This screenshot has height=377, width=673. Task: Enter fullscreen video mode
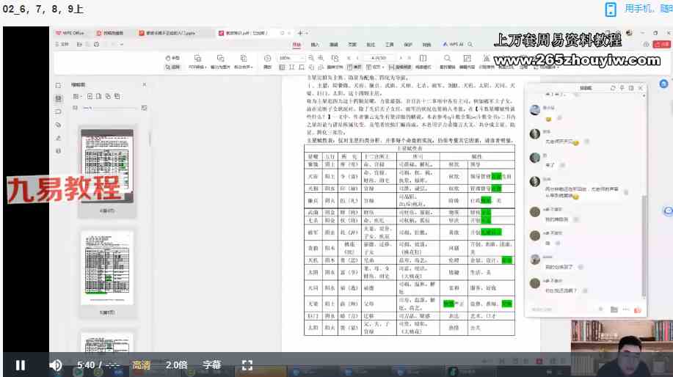click(x=247, y=365)
